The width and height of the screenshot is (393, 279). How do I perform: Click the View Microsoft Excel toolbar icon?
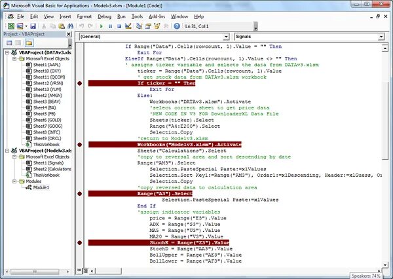(11, 26)
